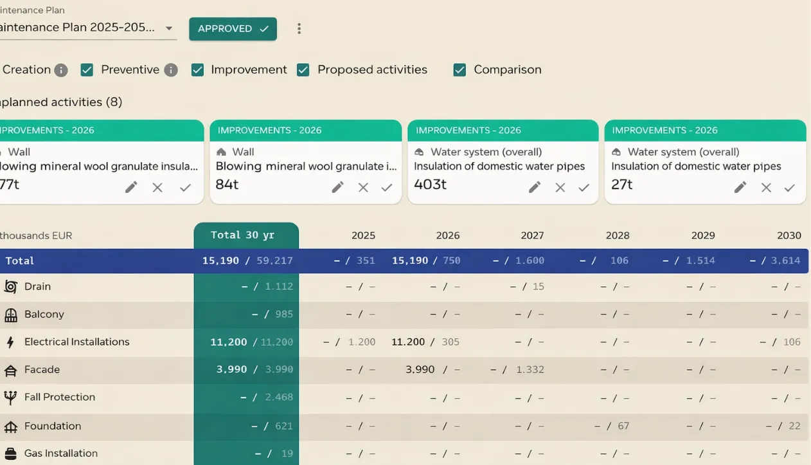Screen dimensions: 811x465
Task: Select the Electrical Installations row label
Action: 77,342
